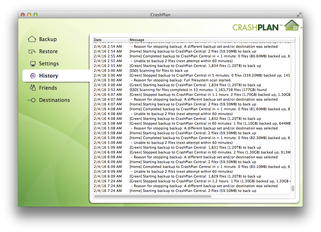
Task: Select the 3:00 AM Green "Starting backup" row
Action: pos(192,85)
